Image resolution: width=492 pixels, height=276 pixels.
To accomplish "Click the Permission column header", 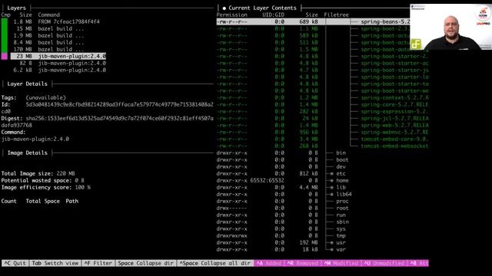I will (x=232, y=15).
